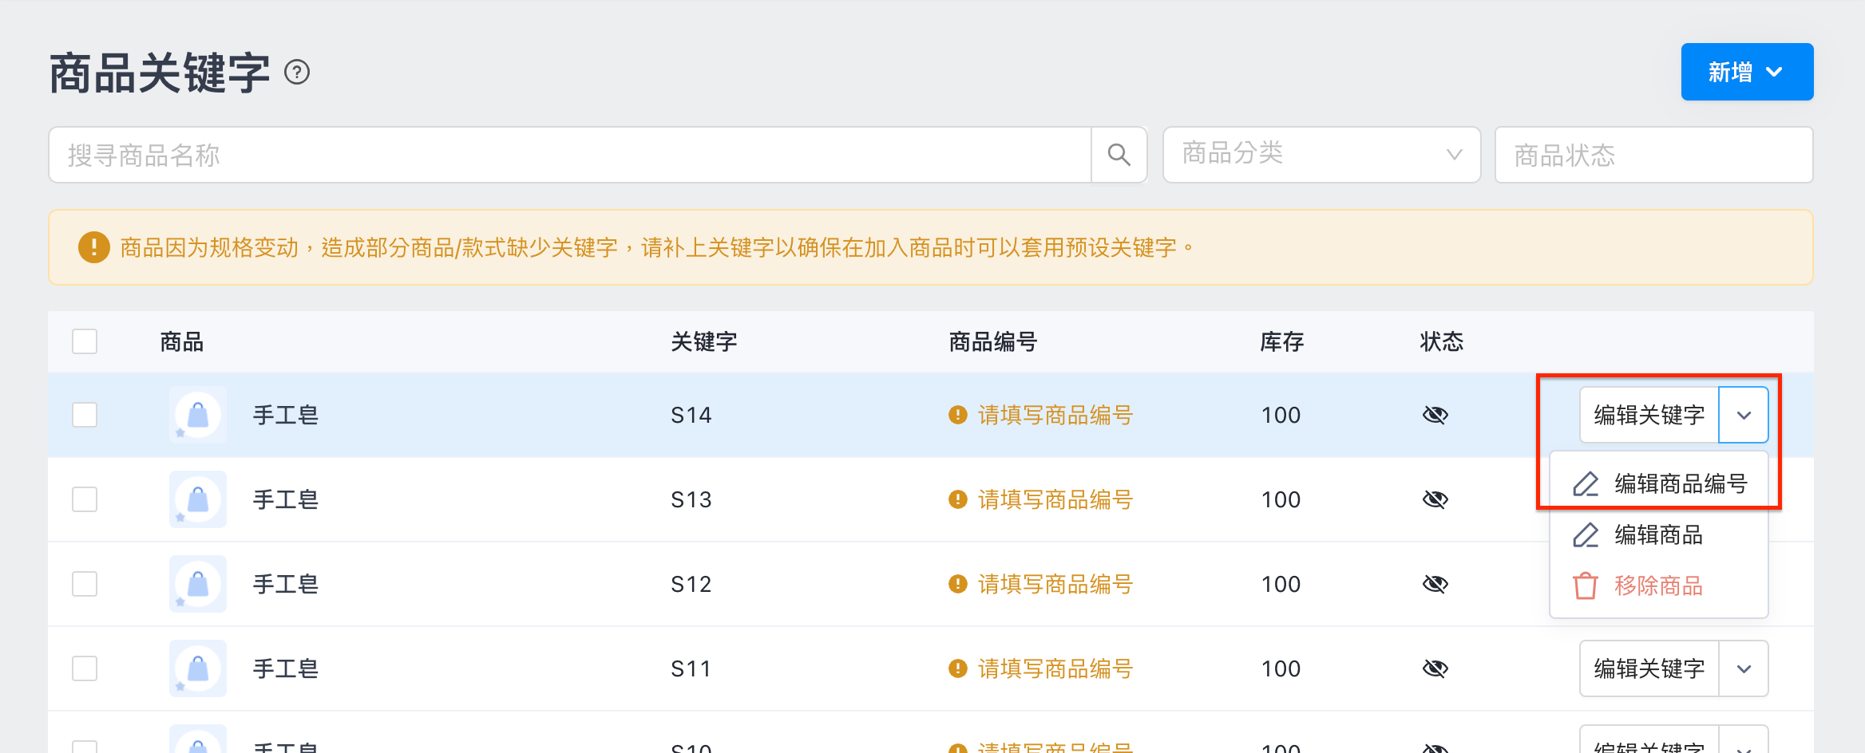Click the warning icon in S11 row
The image size is (1865, 753).
coord(957,668)
